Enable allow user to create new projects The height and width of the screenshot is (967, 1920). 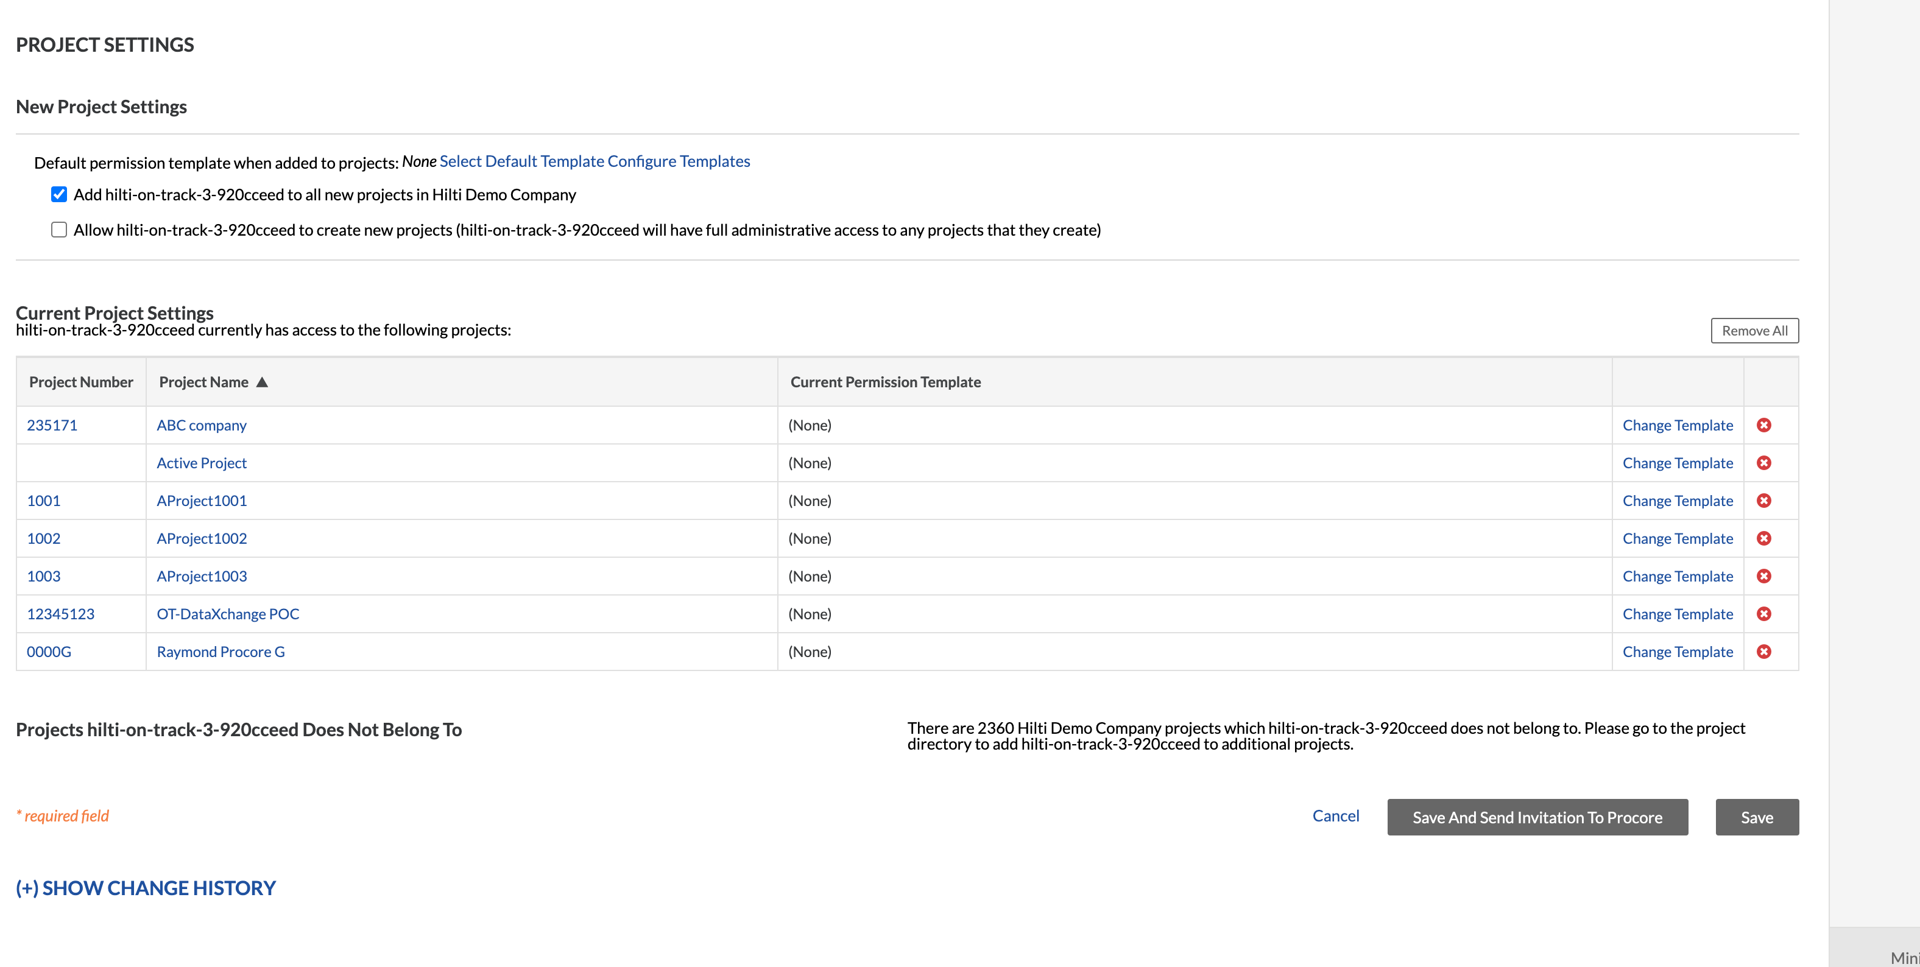59,230
